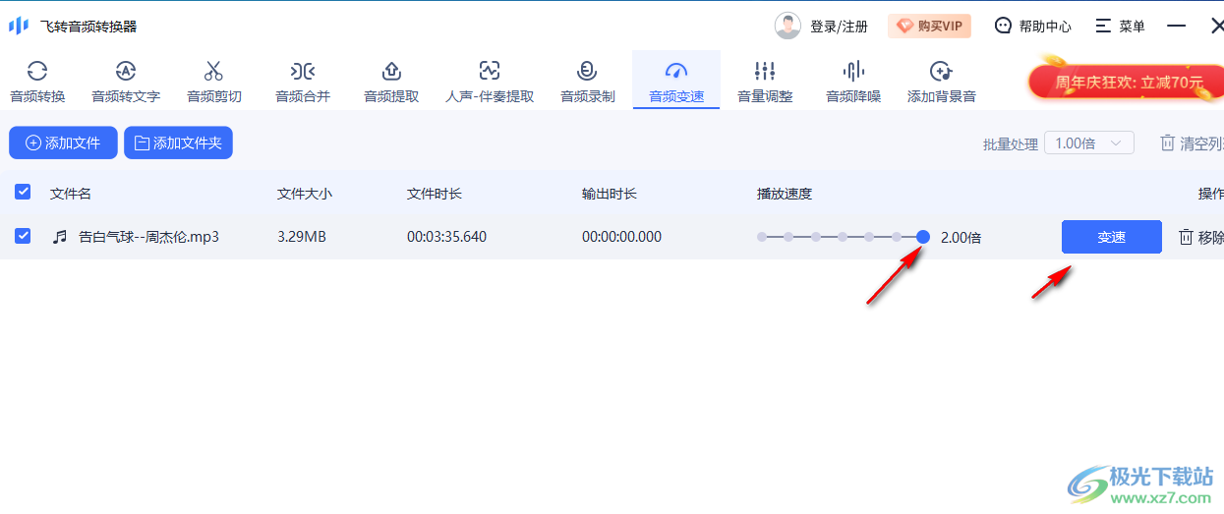This screenshot has width=1224, height=514.
Task: Open the 音频转文字 speech-to-text tool
Action: tap(126, 82)
